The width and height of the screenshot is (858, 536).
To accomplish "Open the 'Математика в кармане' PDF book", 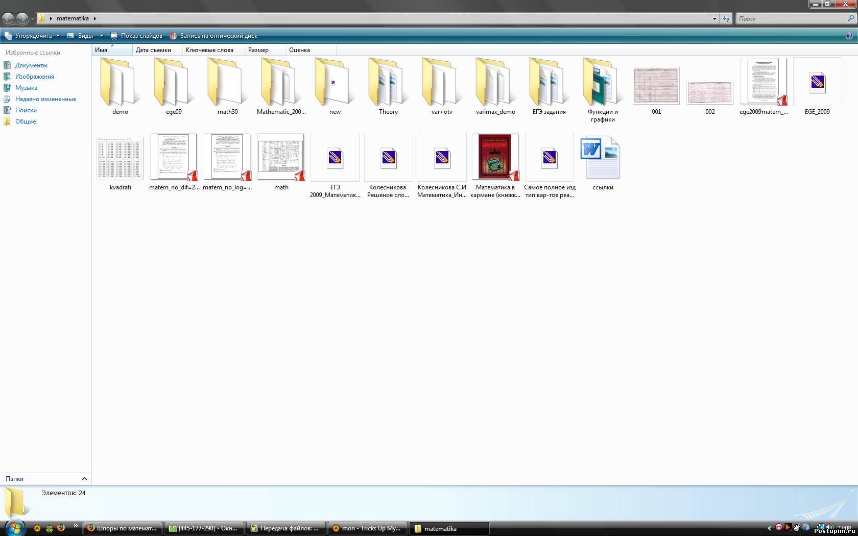I will click(495, 158).
